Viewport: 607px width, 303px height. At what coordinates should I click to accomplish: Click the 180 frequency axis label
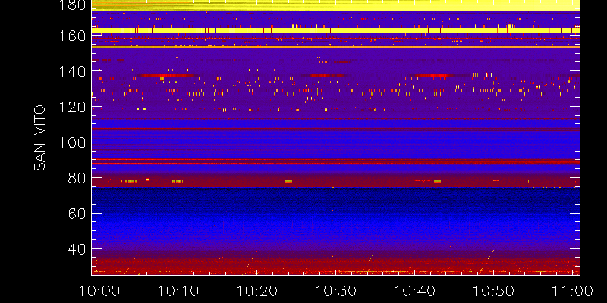coord(71,4)
